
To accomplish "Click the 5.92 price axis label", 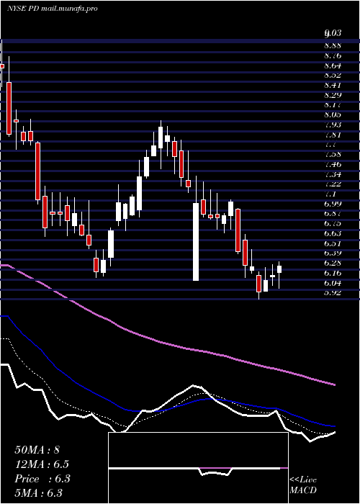I will pyautogui.click(x=333, y=292).
